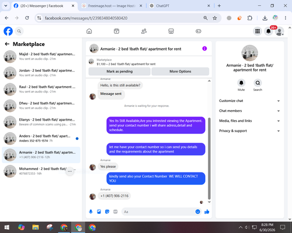292x233 pixels.
Task: Click the conversation scrollbar
Action: tap(209, 158)
